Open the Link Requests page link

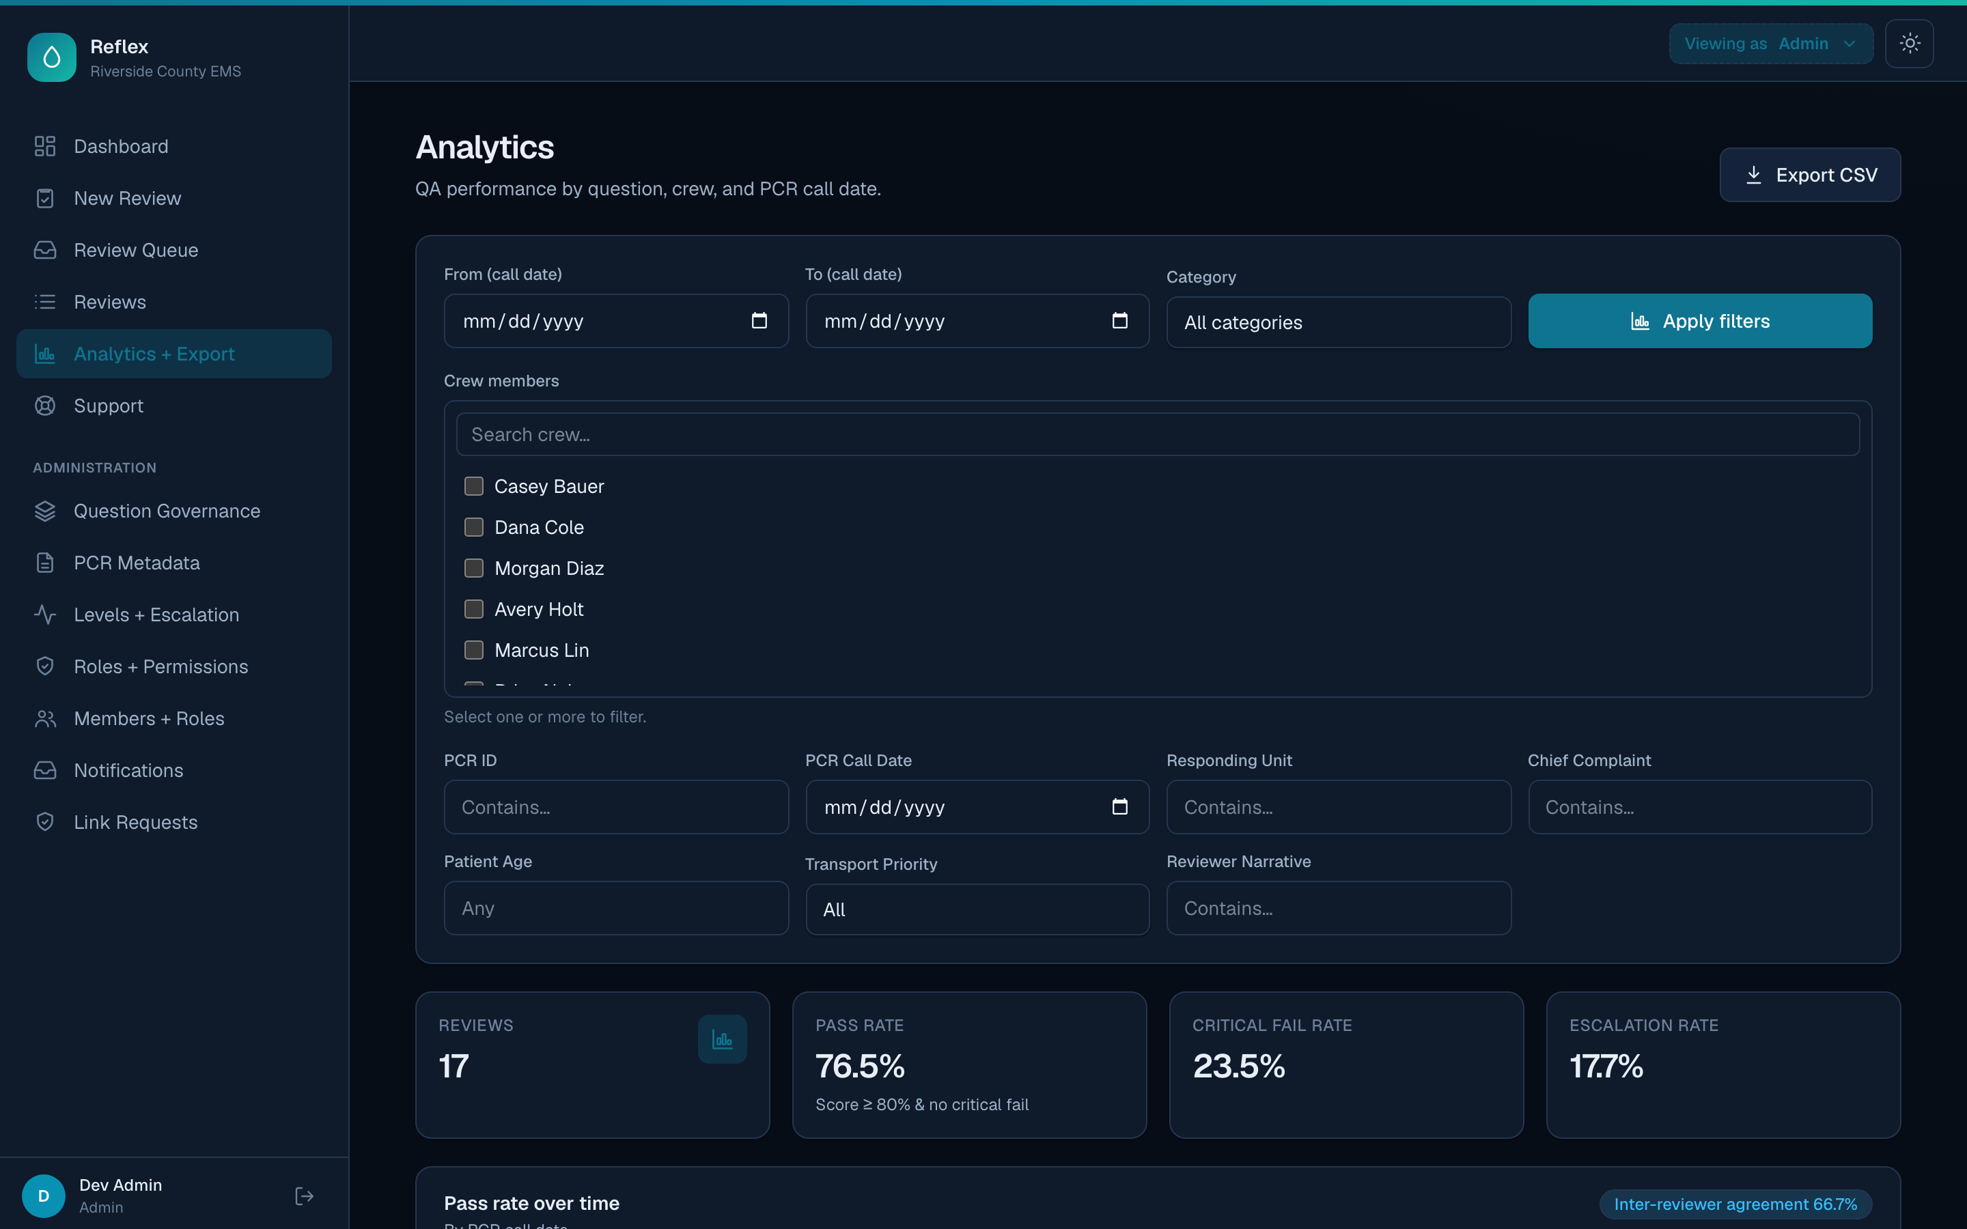pyautogui.click(x=174, y=823)
